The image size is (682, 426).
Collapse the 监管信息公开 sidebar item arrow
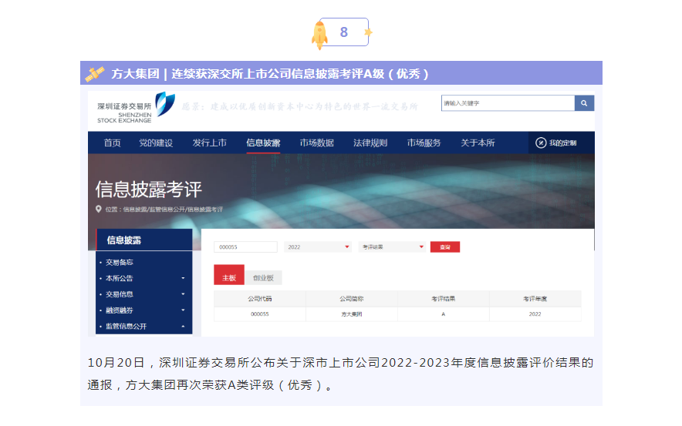[x=183, y=327]
